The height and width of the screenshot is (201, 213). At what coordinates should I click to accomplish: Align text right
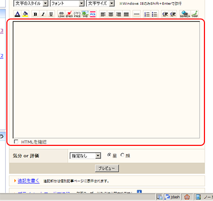click(119, 14)
